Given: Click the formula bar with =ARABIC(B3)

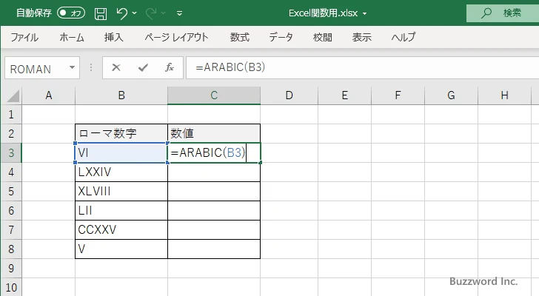Looking at the screenshot, I should [362, 67].
